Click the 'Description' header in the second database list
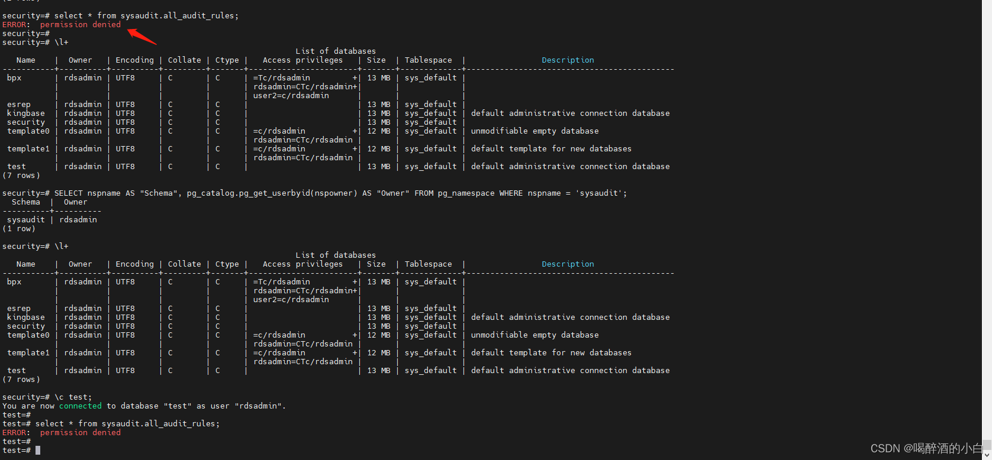 coord(568,264)
